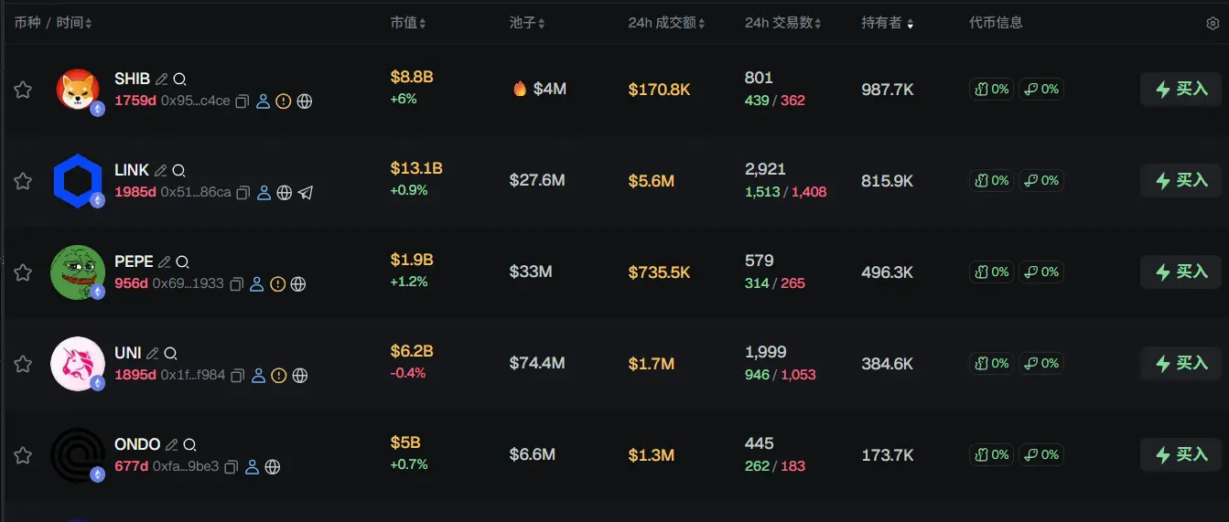The width and height of the screenshot is (1229, 522).
Task: Click the blue person icon for LINK
Action: pos(264,193)
